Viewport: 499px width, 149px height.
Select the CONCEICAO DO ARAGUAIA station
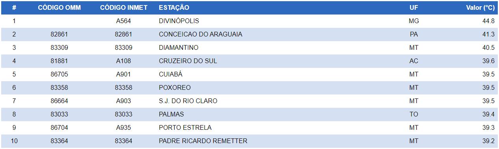click(201, 35)
